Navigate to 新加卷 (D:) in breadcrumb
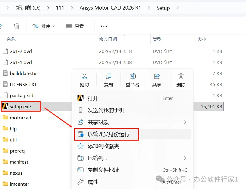 click(28, 8)
